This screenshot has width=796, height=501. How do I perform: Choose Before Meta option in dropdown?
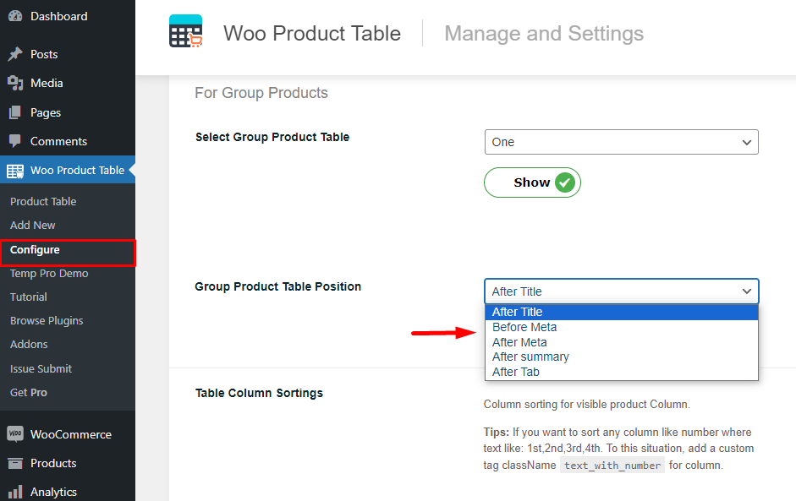622,327
